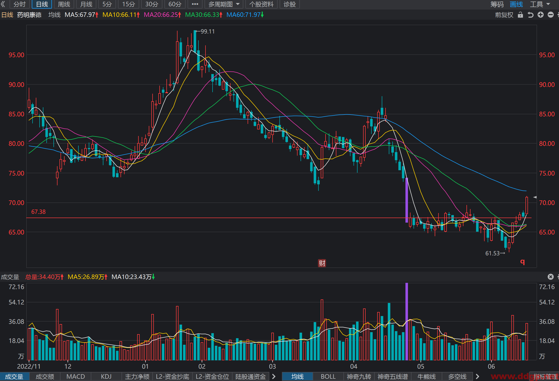The height and width of the screenshot is (381, 559).
Task: Switch to L2-资金抄底 indicator
Action: point(172,377)
